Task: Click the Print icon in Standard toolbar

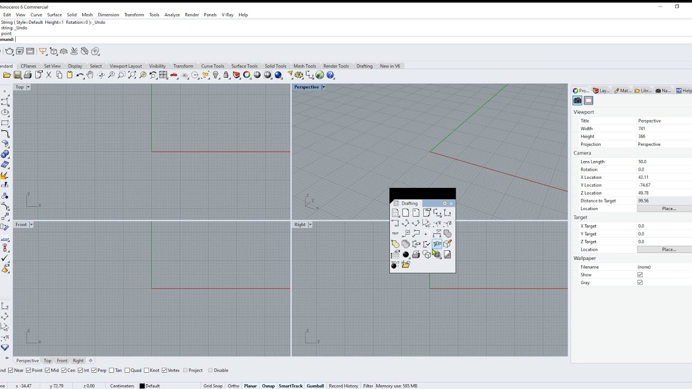Action: click(x=28, y=75)
